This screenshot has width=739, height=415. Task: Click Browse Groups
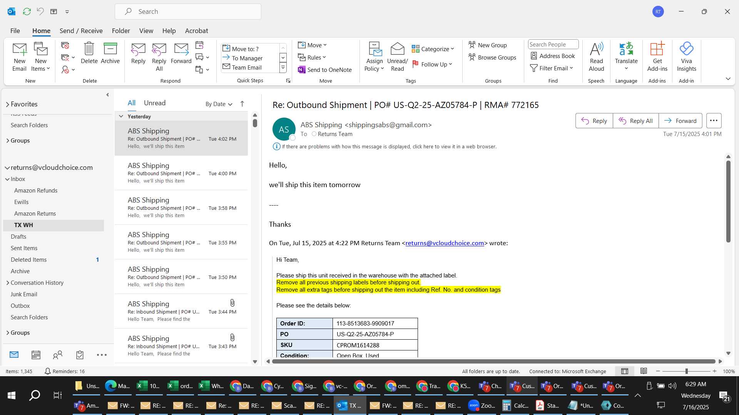[x=492, y=57]
